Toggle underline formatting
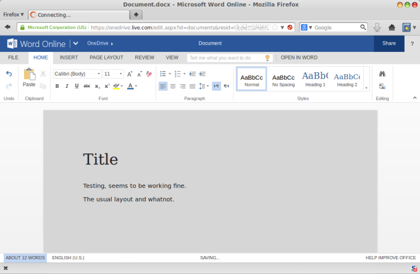Screen dimensions: 420x274 click(77, 86)
